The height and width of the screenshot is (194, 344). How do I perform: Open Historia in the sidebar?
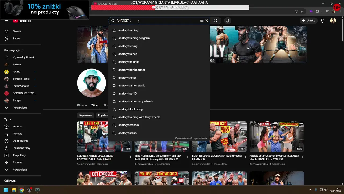tap(21, 127)
